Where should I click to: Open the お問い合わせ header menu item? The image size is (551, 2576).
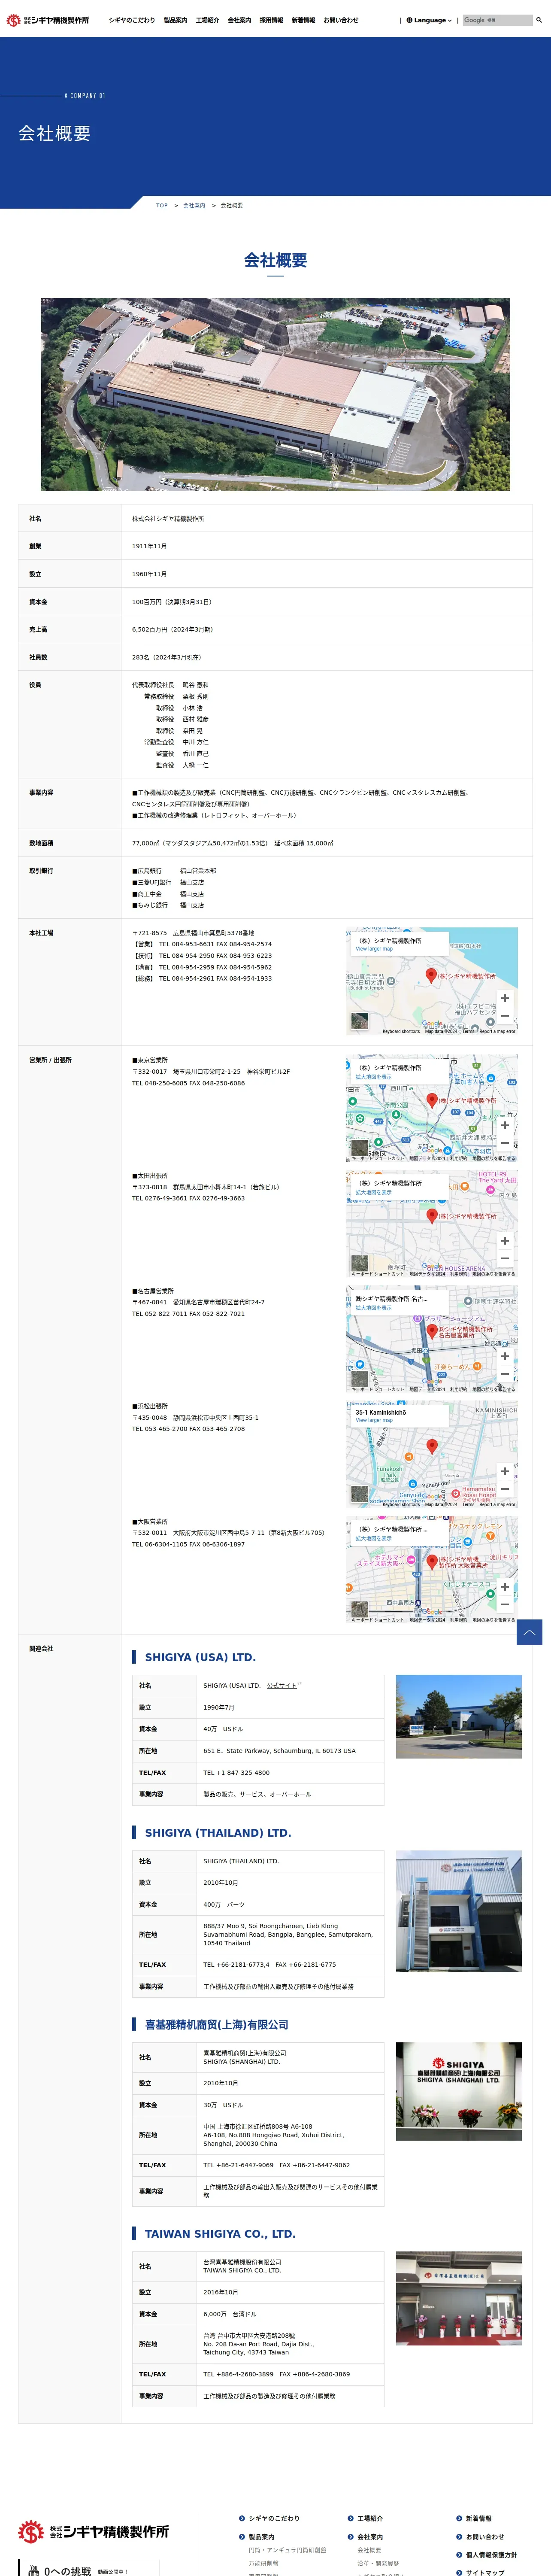coord(341,20)
